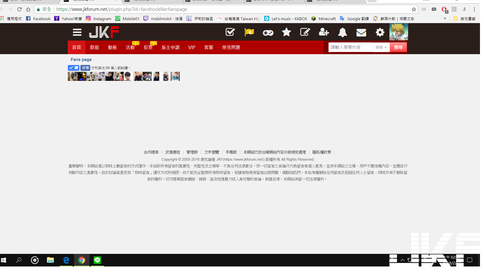
Task: Select the VIP menu item
Action: [192, 47]
